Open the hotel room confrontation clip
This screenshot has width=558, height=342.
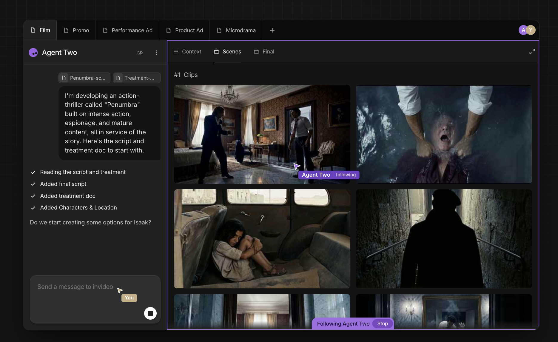pyautogui.click(x=262, y=134)
